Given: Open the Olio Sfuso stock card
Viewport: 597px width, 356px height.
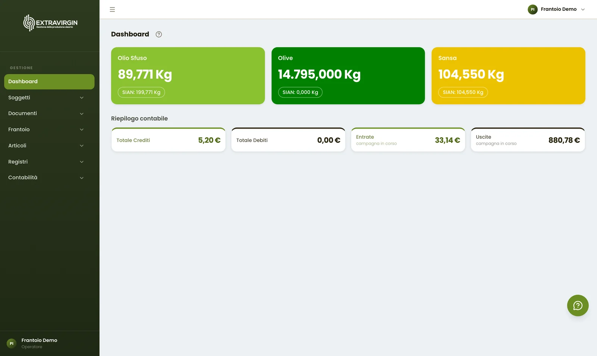Looking at the screenshot, I should [x=188, y=76].
